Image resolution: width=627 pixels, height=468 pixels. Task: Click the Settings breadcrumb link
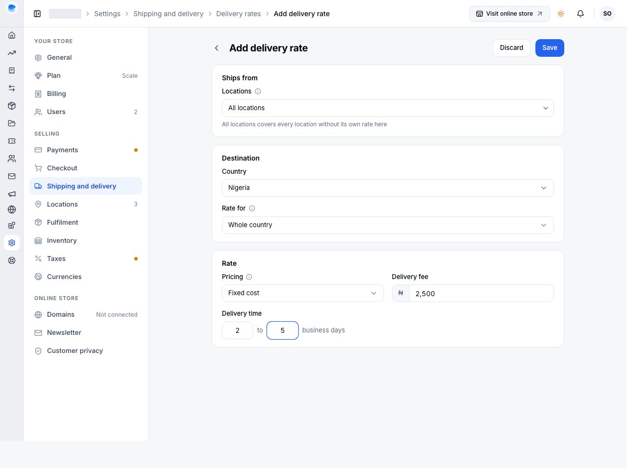point(107,14)
